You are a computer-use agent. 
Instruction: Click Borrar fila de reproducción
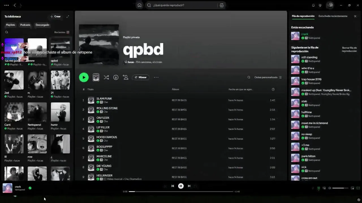point(349,49)
